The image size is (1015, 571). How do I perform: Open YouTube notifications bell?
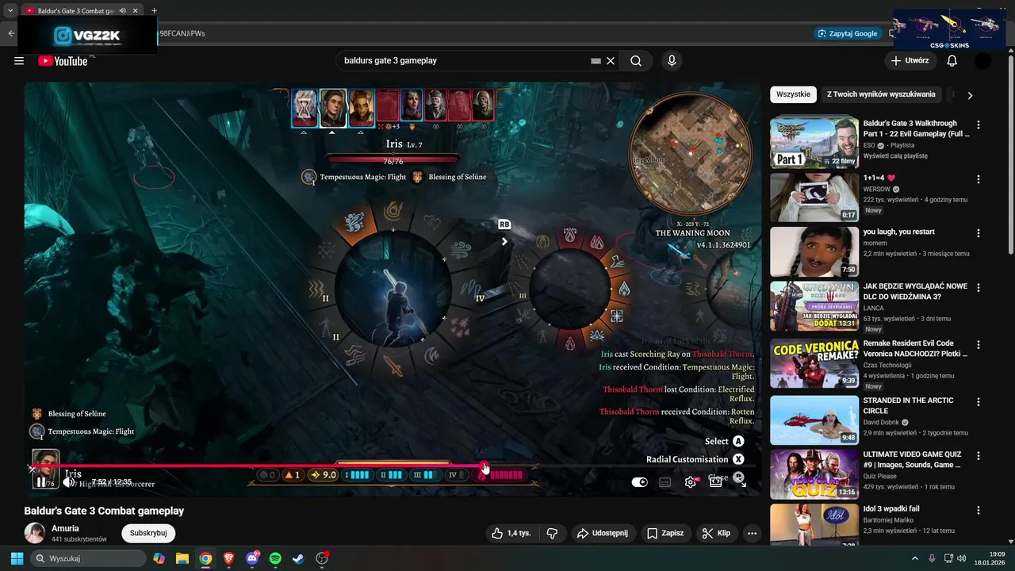coord(952,61)
